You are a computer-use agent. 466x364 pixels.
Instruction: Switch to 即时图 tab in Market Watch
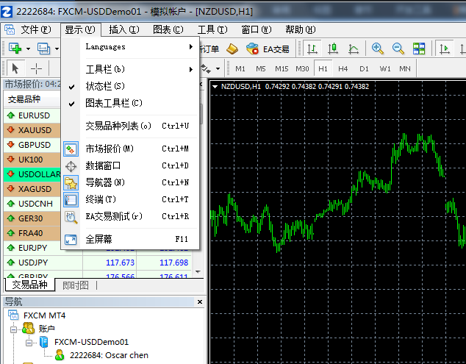pos(76,285)
